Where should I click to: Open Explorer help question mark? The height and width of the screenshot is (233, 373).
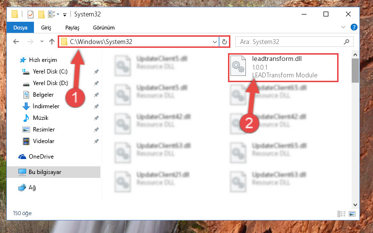tap(354, 27)
